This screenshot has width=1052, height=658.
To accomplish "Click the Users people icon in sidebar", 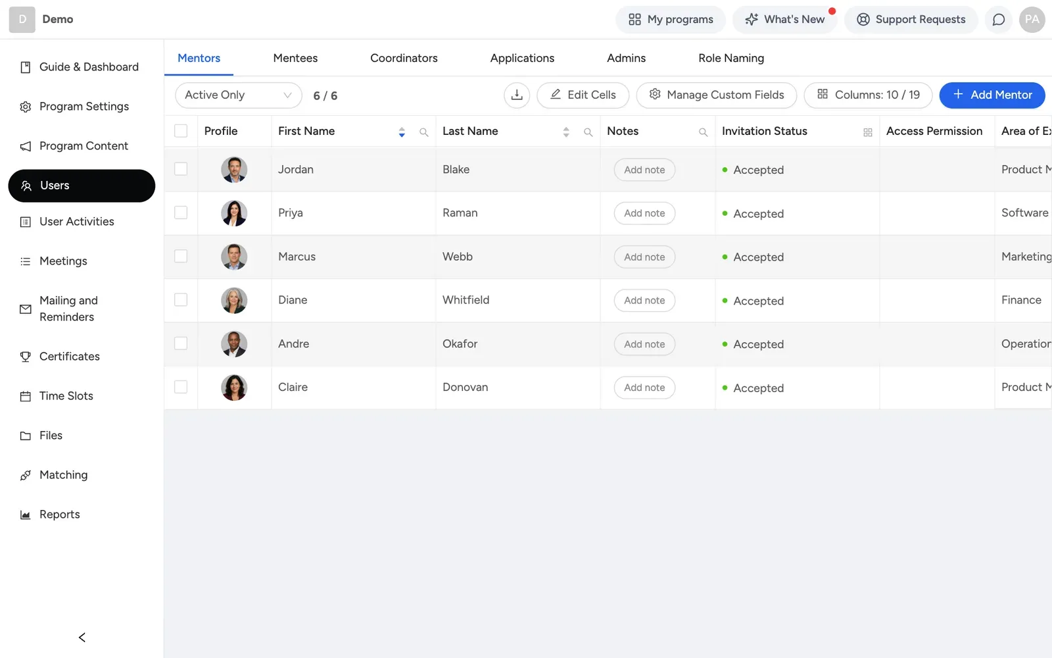I will coord(26,186).
